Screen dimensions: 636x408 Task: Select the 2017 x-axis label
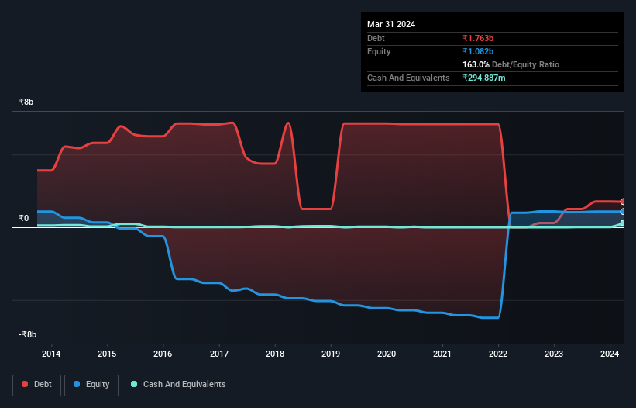219,354
